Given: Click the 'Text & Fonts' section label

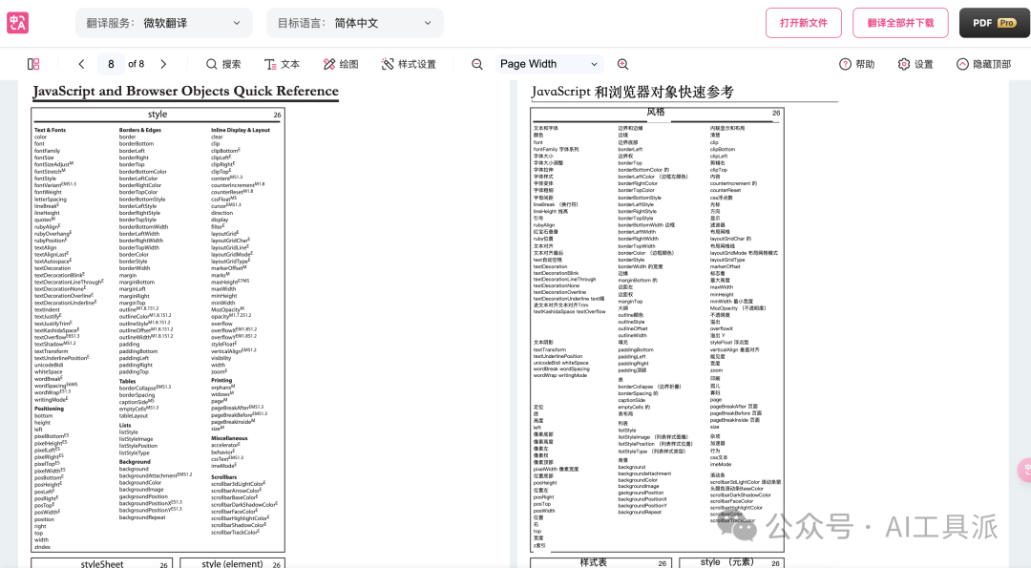Looking at the screenshot, I should (x=50, y=130).
